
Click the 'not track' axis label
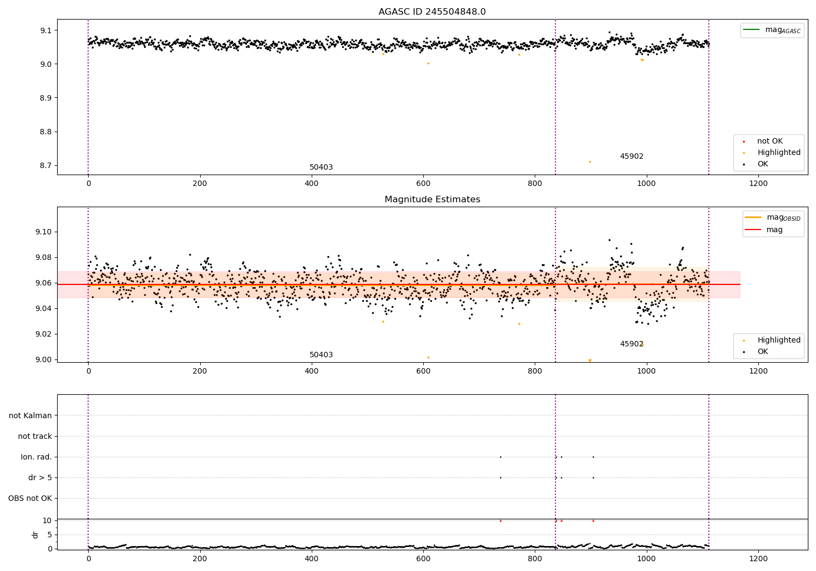35,436
